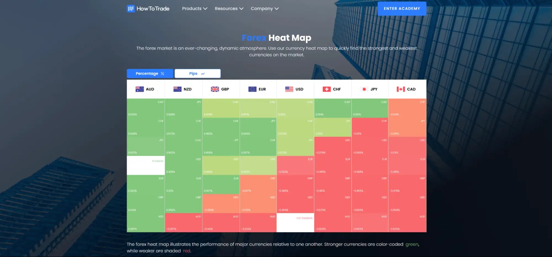Select the Japanese flag icon for JPY
552x257 pixels.
(364, 89)
